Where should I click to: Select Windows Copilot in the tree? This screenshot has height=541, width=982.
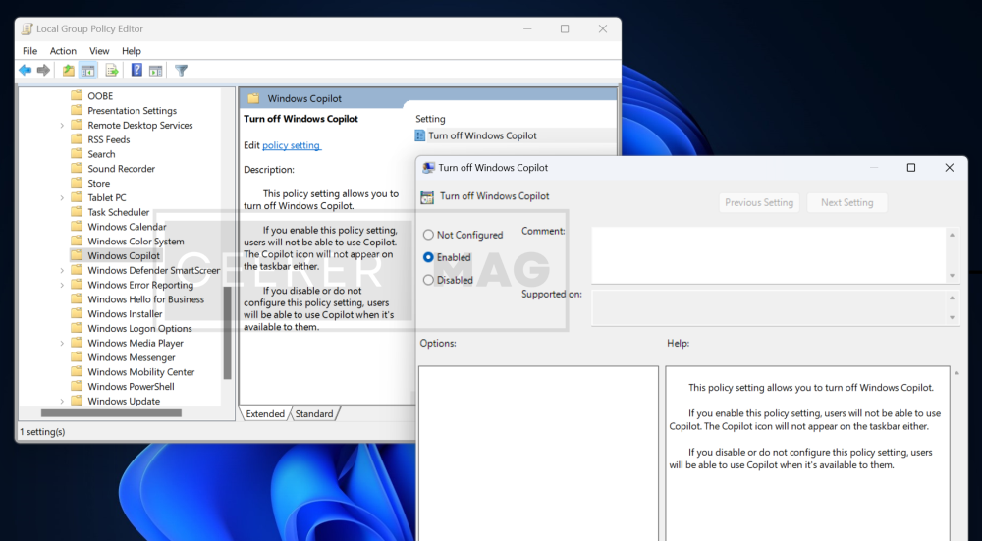124,255
